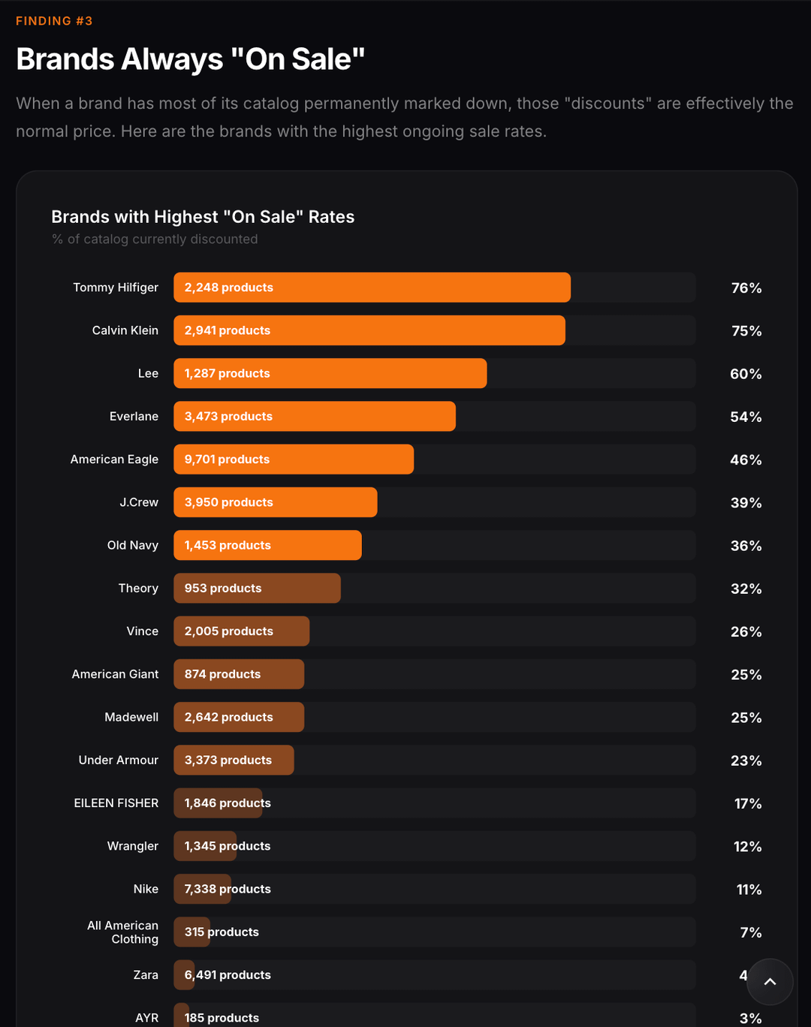Click Old Navy 1,453 products bar
The height and width of the screenshot is (1027, 811).
[267, 545]
